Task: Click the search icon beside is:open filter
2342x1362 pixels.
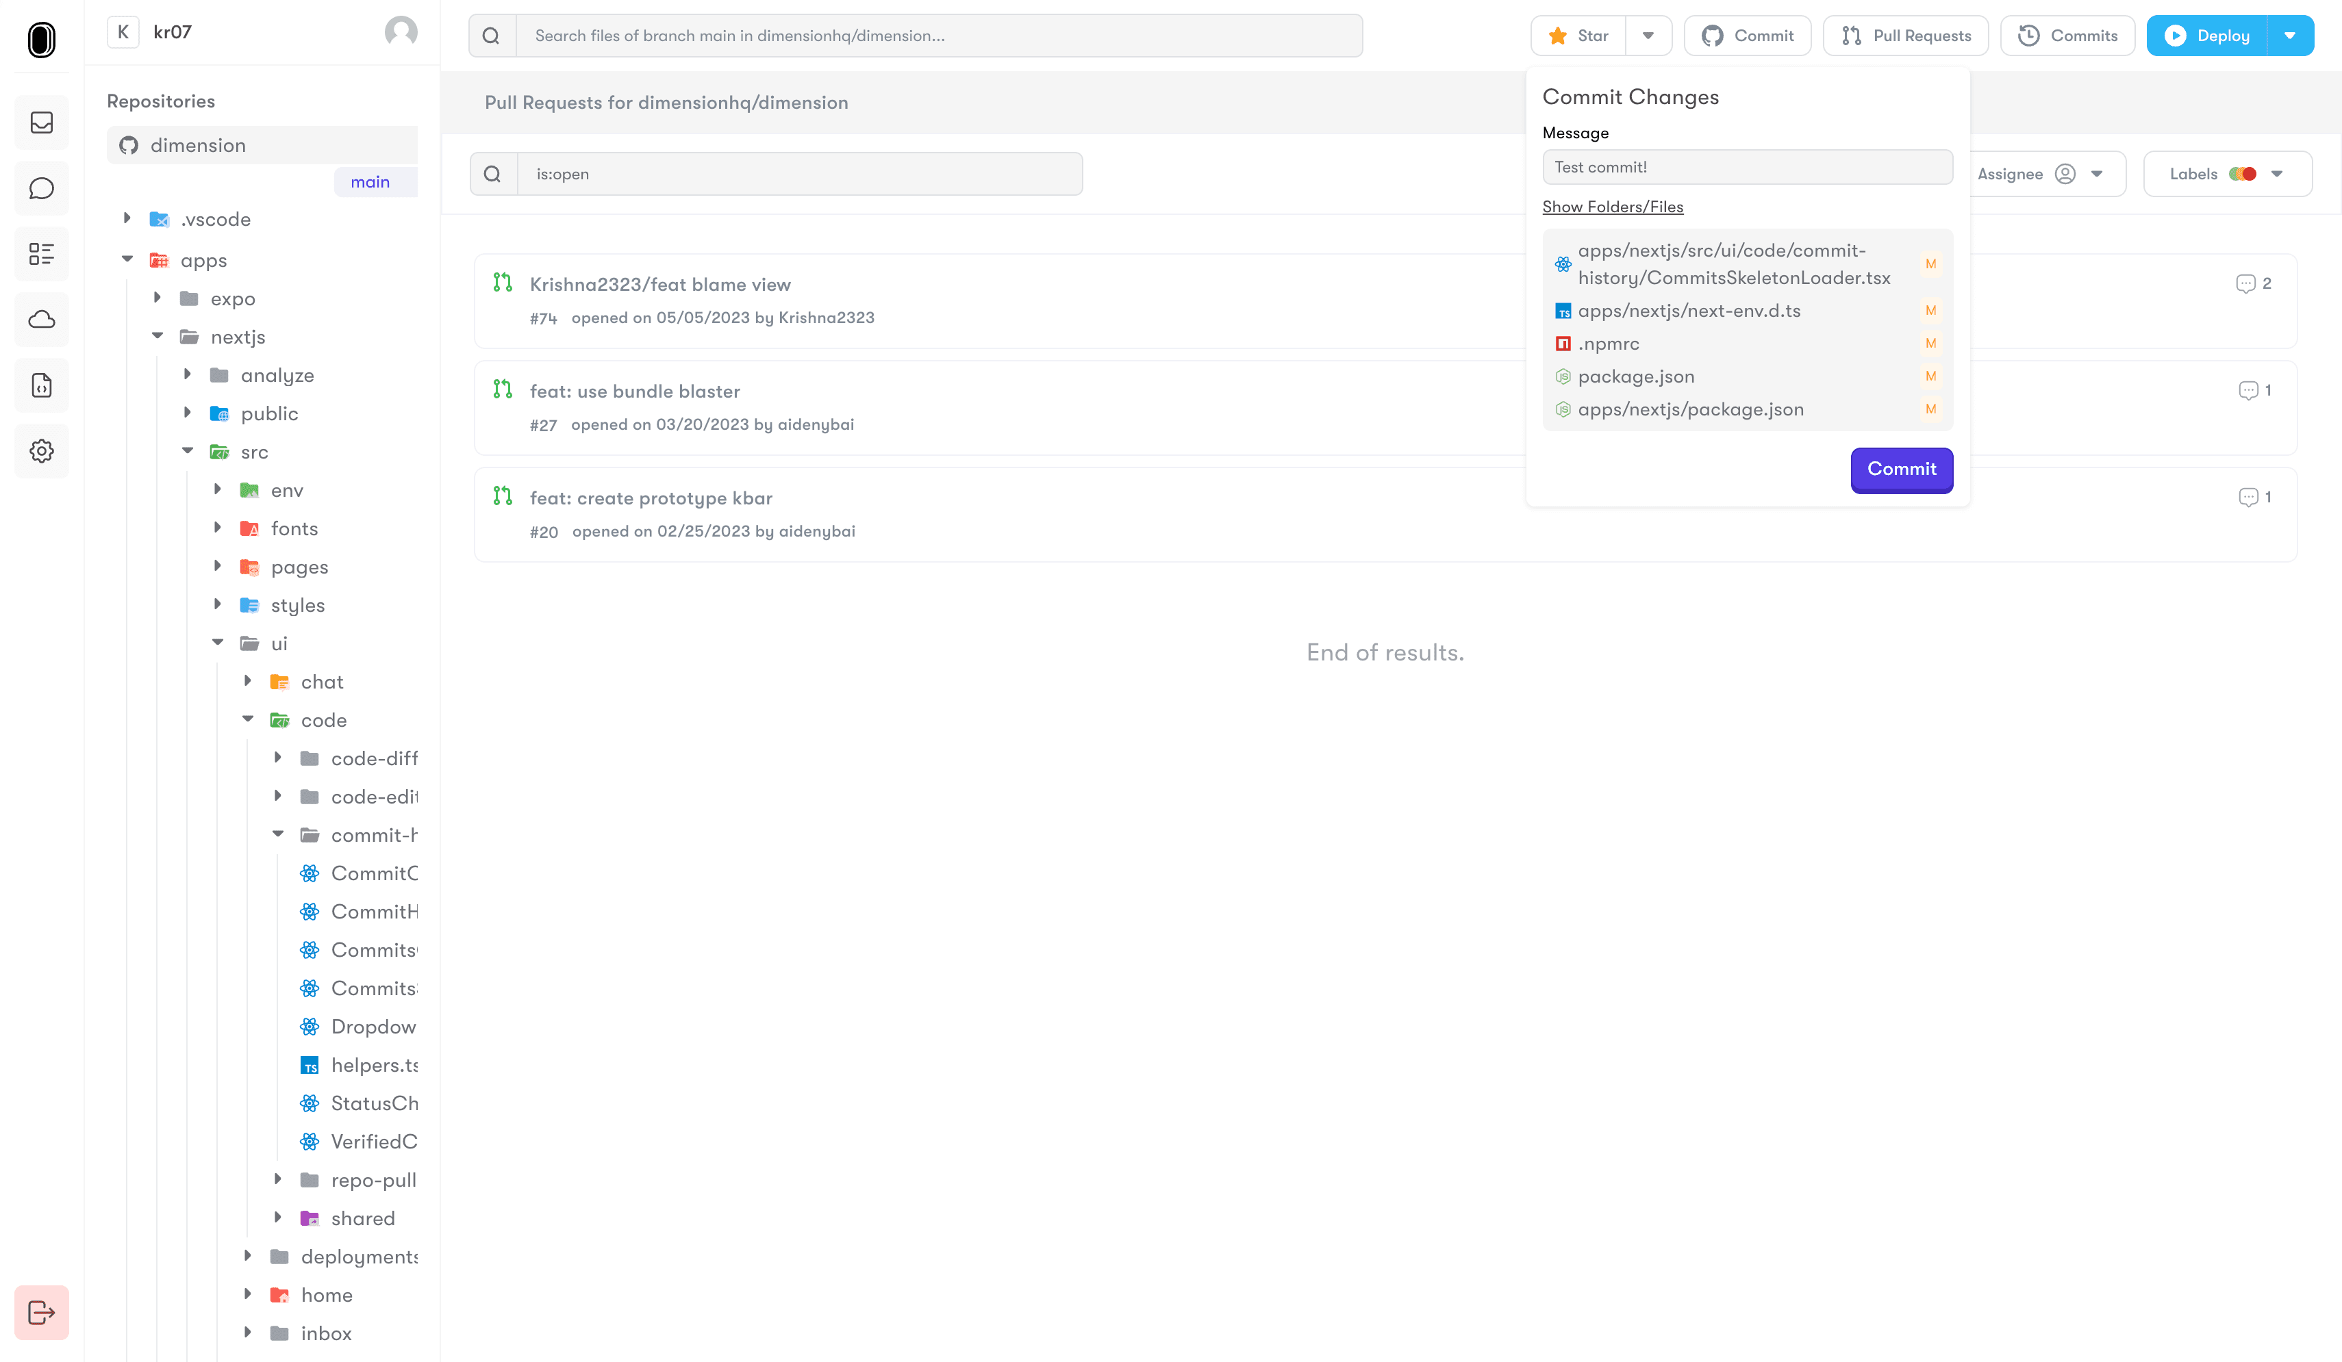Action: coord(492,174)
